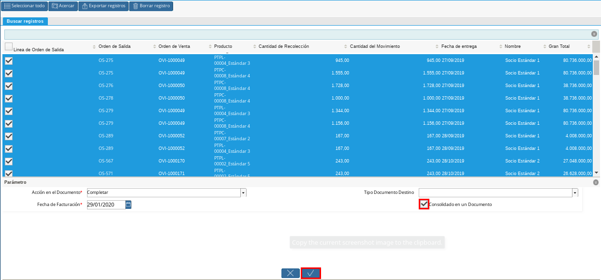601x280 pixels.
Task: Sort by the Orden de Venta column header
Action: point(174,46)
